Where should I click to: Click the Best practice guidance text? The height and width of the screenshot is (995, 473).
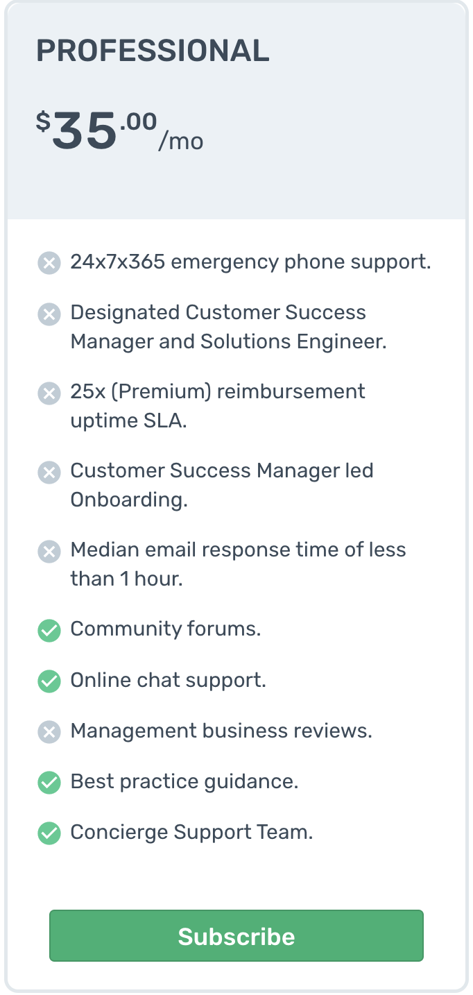click(x=184, y=782)
